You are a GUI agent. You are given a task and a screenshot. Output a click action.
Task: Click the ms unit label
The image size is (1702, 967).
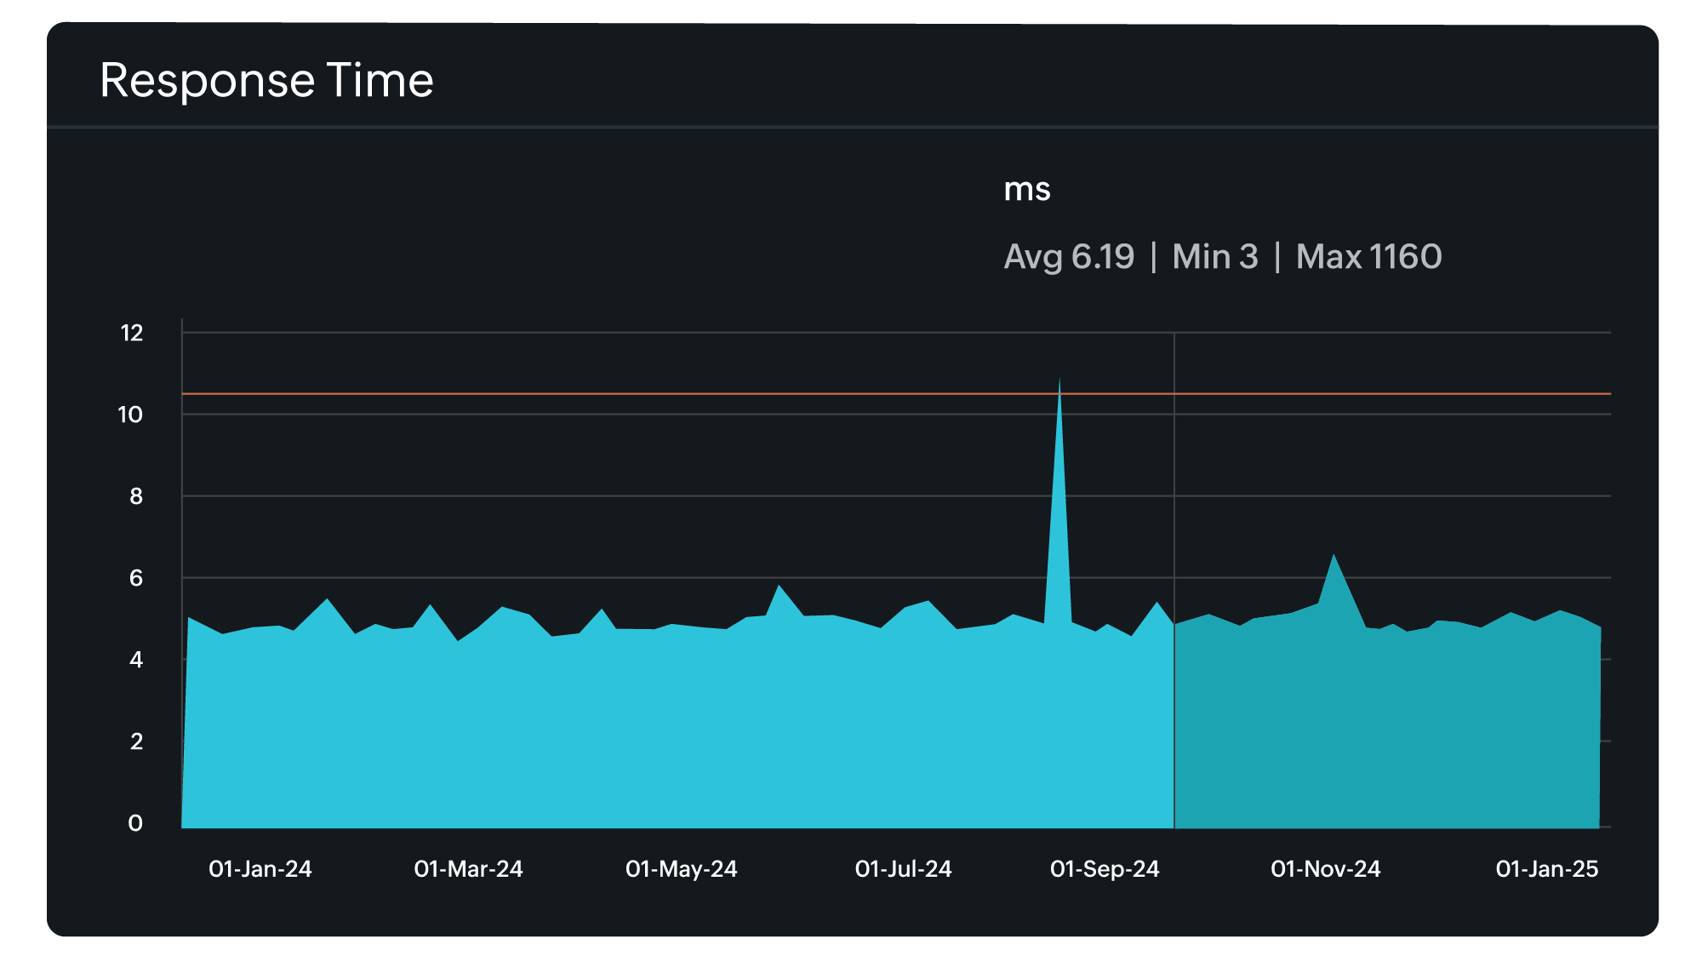[1026, 189]
